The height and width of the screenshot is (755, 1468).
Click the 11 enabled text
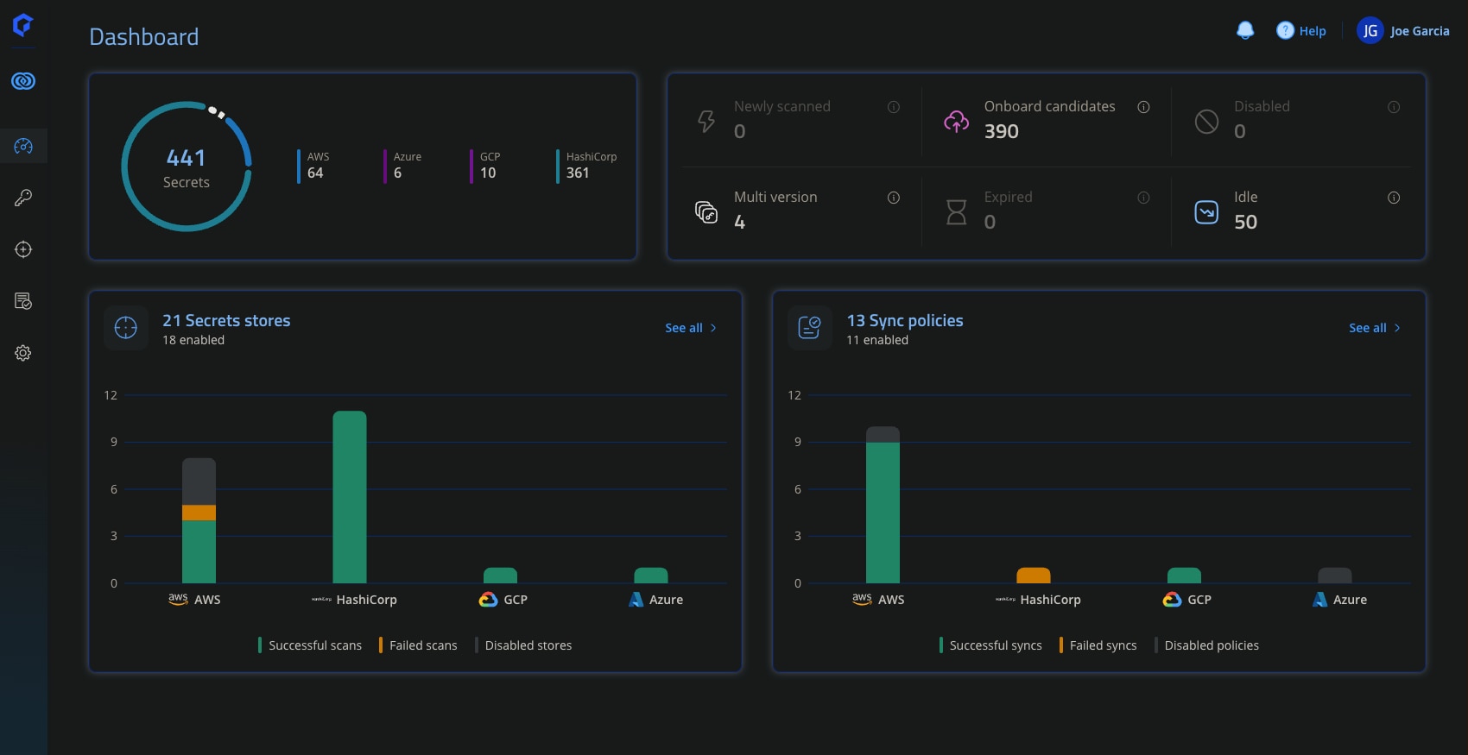point(877,340)
